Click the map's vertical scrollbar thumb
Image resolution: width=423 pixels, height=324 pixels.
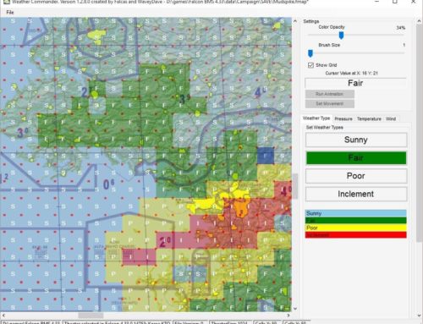(295, 186)
